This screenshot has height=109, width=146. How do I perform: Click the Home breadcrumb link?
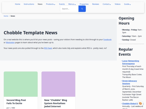click(6, 16)
